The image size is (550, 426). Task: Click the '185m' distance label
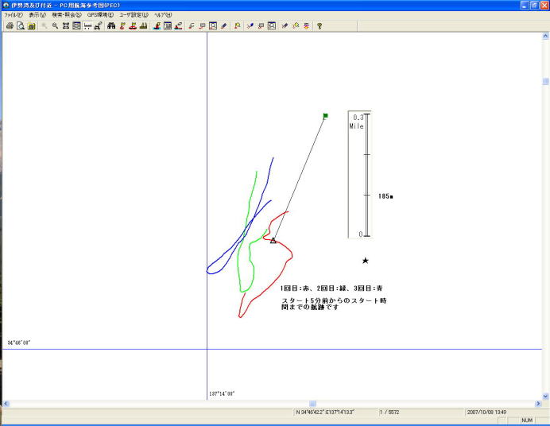click(x=385, y=196)
